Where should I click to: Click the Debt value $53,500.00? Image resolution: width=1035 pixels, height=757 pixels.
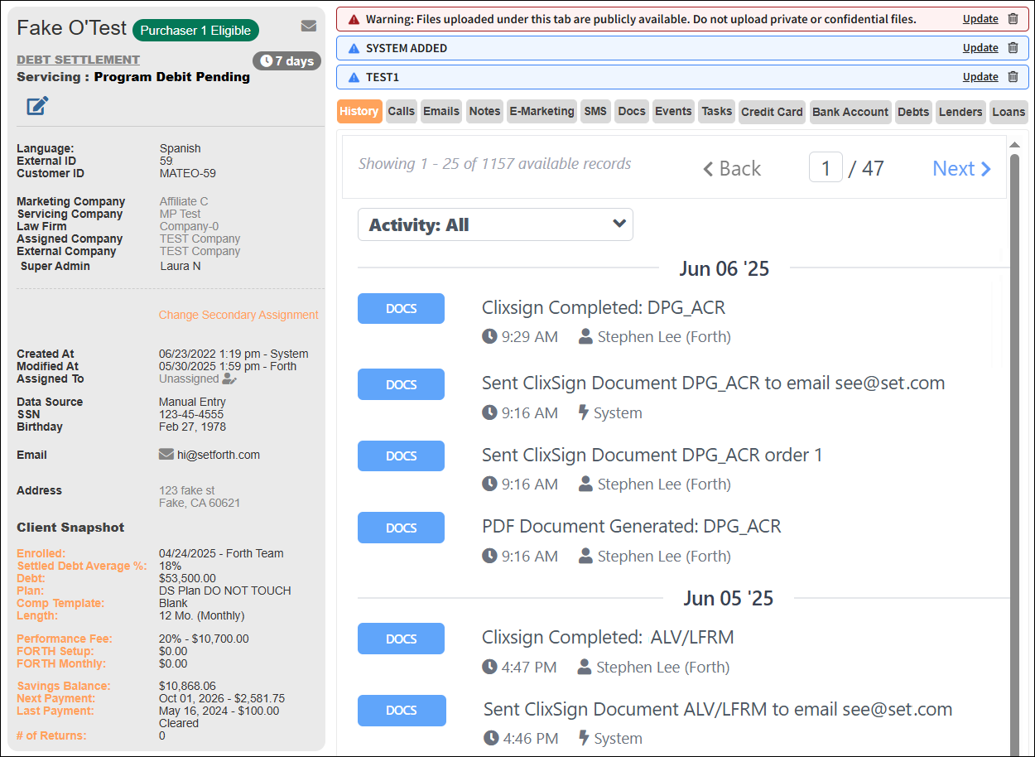coord(187,578)
